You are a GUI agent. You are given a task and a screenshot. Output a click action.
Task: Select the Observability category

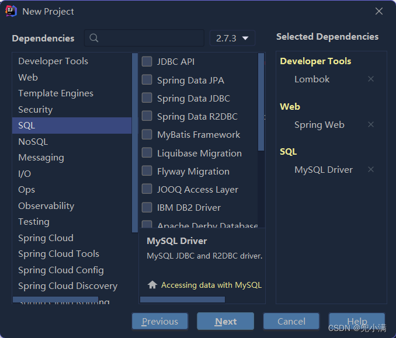pyautogui.click(x=72, y=205)
